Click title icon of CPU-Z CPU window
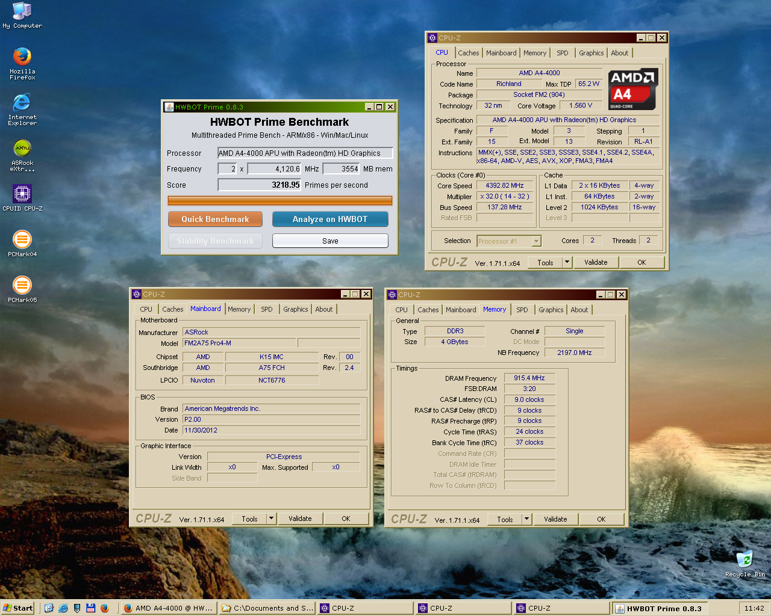The width and height of the screenshot is (771, 616). click(x=432, y=38)
